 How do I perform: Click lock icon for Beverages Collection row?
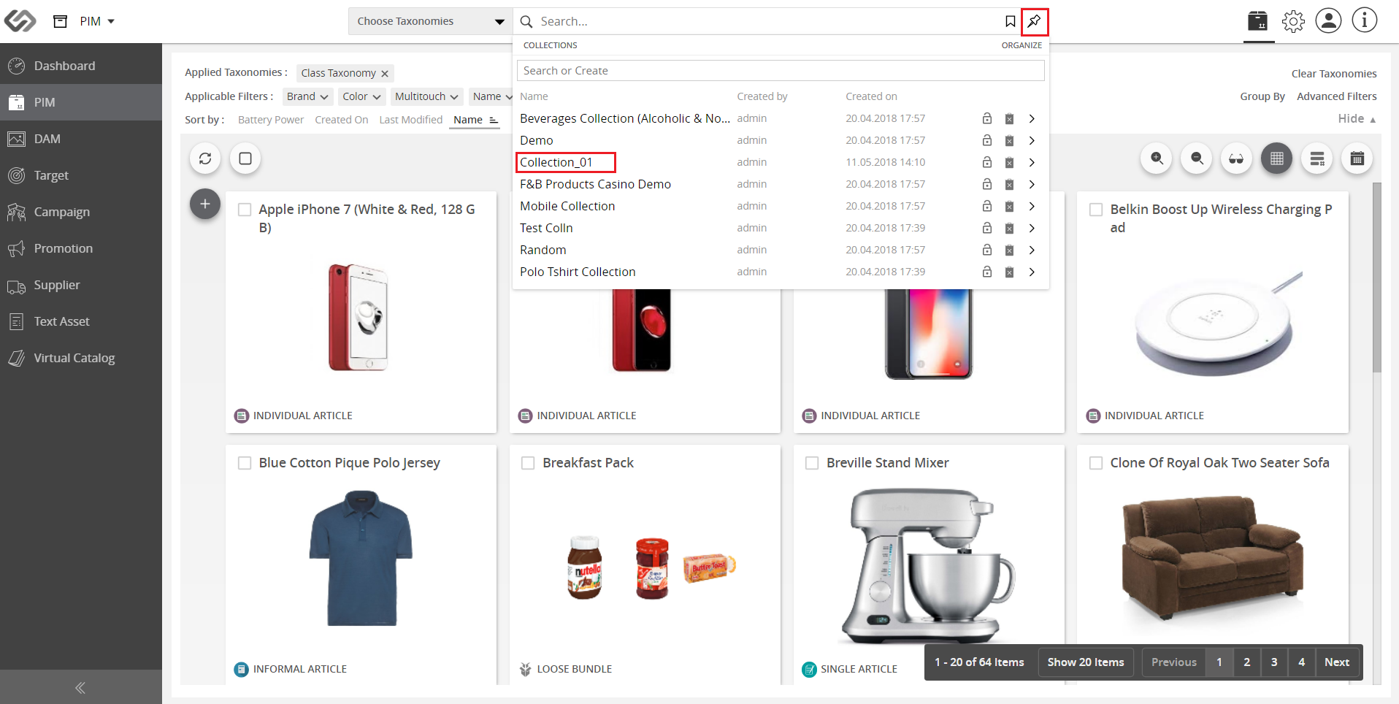(x=987, y=118)
